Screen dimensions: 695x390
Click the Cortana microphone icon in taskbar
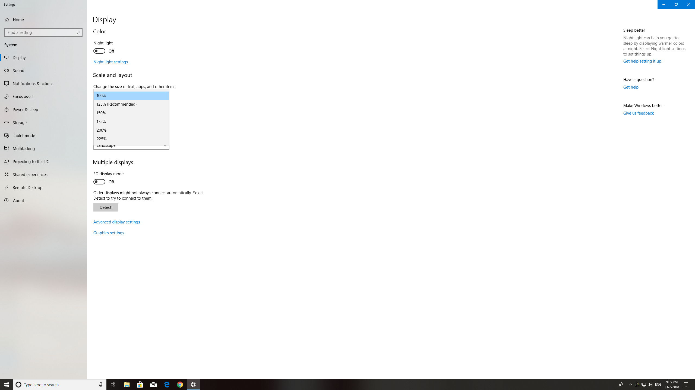click(101, 385)
